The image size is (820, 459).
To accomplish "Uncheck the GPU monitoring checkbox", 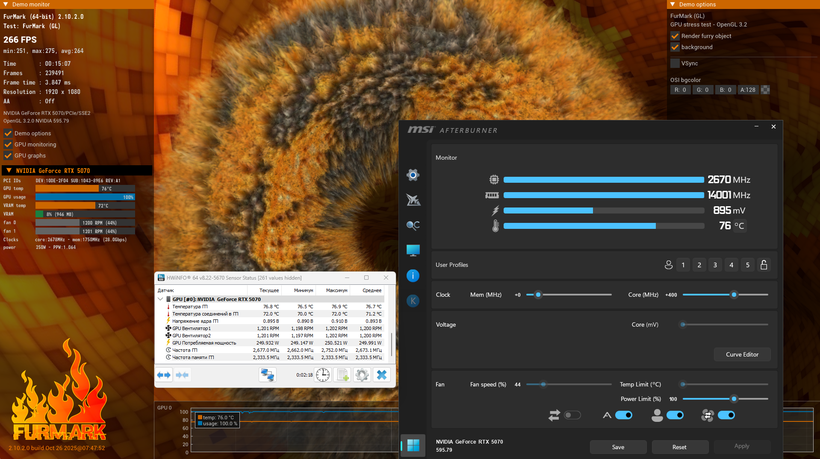I will pos(8,144).
